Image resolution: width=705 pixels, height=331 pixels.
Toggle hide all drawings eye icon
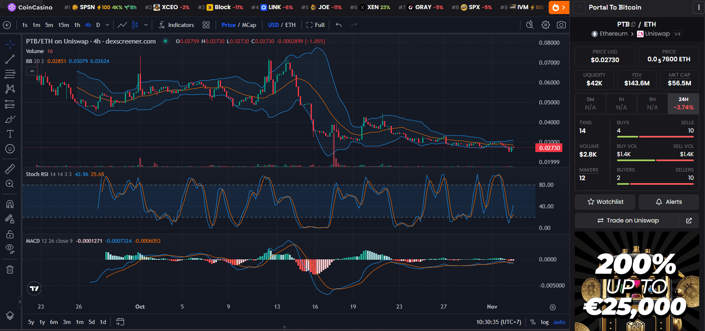point(10,249)
